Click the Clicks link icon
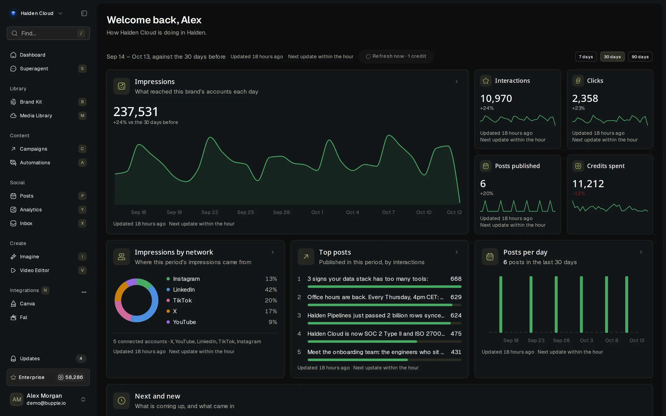666x416 pixels. point(578,81)
